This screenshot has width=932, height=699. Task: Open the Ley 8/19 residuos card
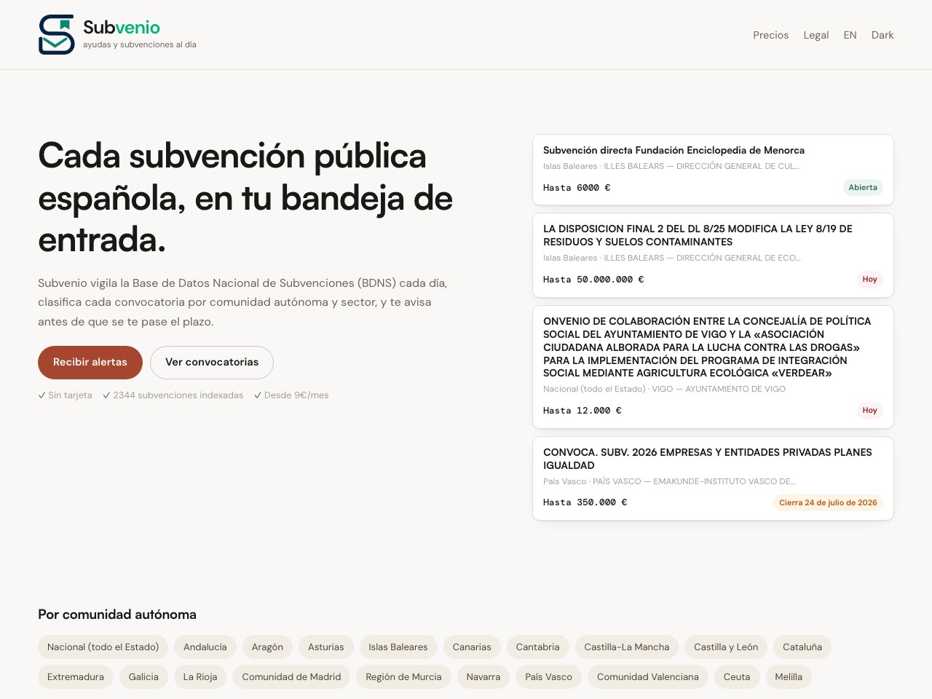713,255
